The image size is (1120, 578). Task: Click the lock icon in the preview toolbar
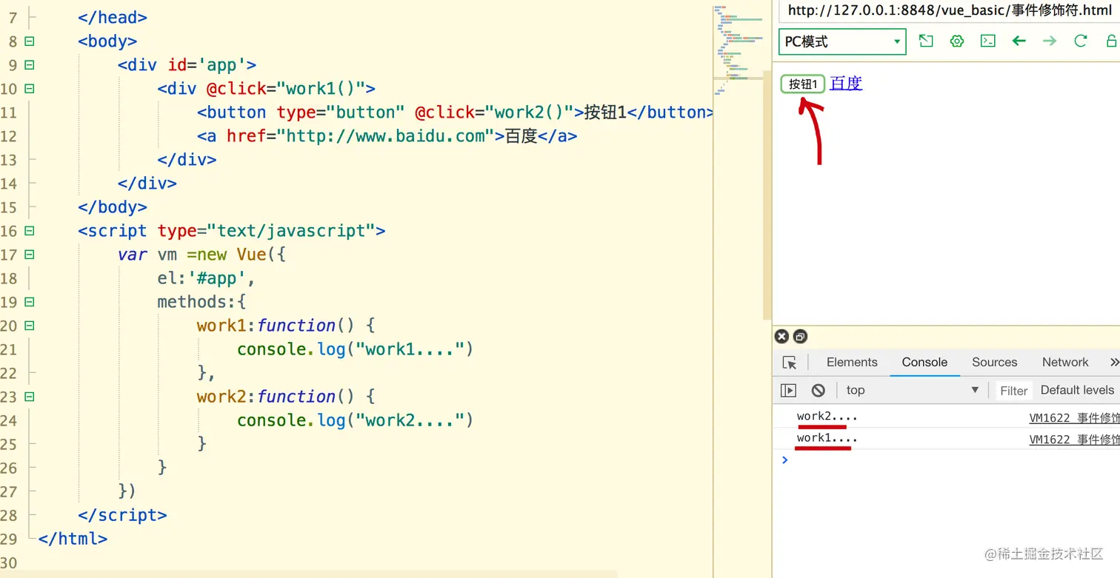click(1112, 41)
